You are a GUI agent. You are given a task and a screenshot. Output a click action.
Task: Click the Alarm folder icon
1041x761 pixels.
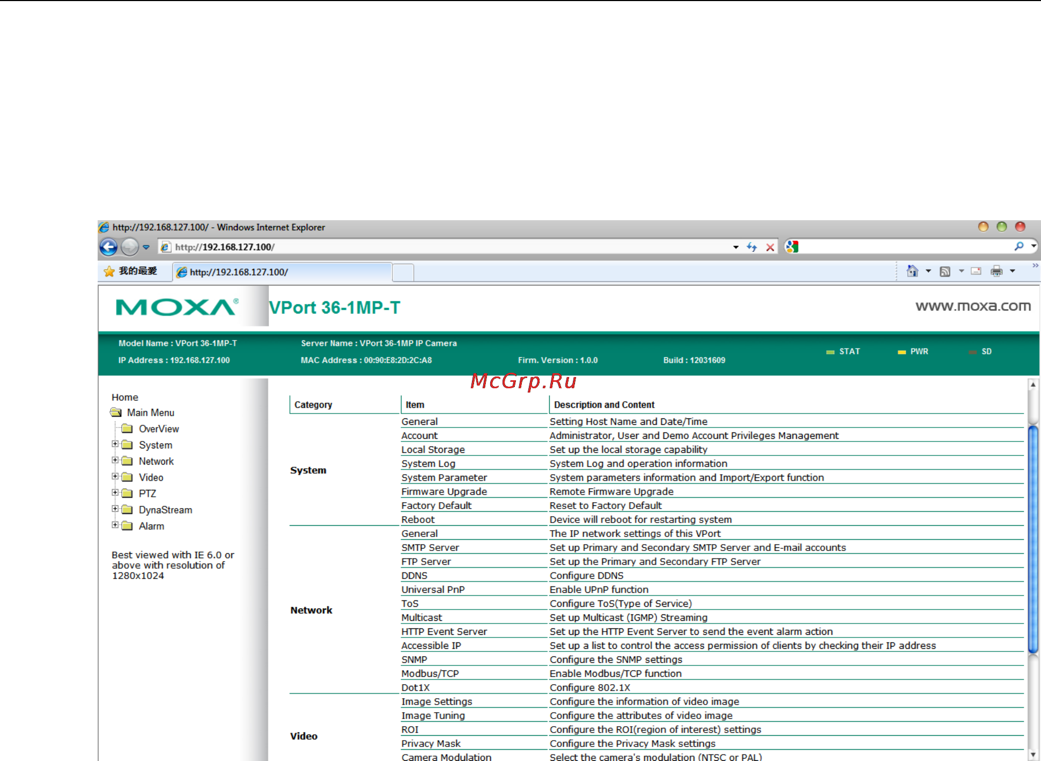coord(127,526)
